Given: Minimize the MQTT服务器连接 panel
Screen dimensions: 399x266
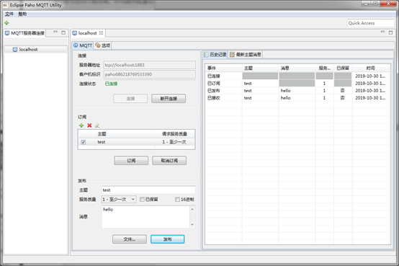Looking at the screenshot, I should click(55, 32).
